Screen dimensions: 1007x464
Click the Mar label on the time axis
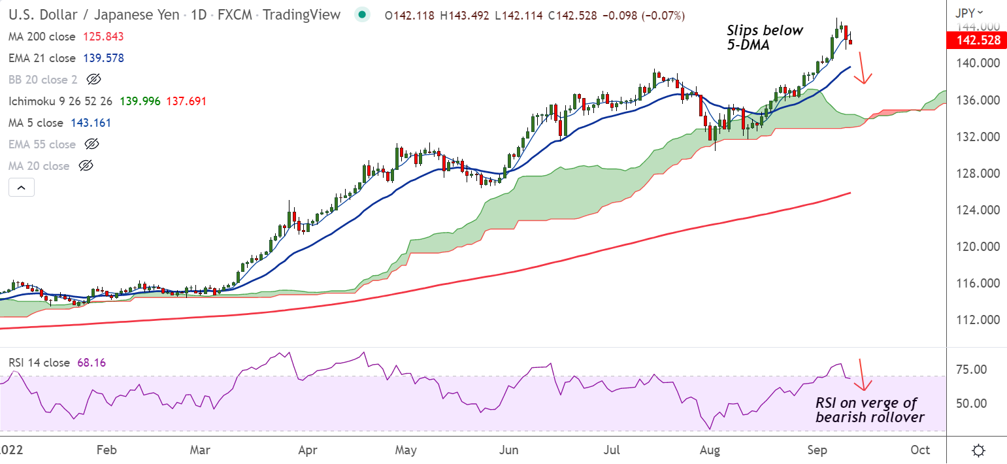click(199, 450)
